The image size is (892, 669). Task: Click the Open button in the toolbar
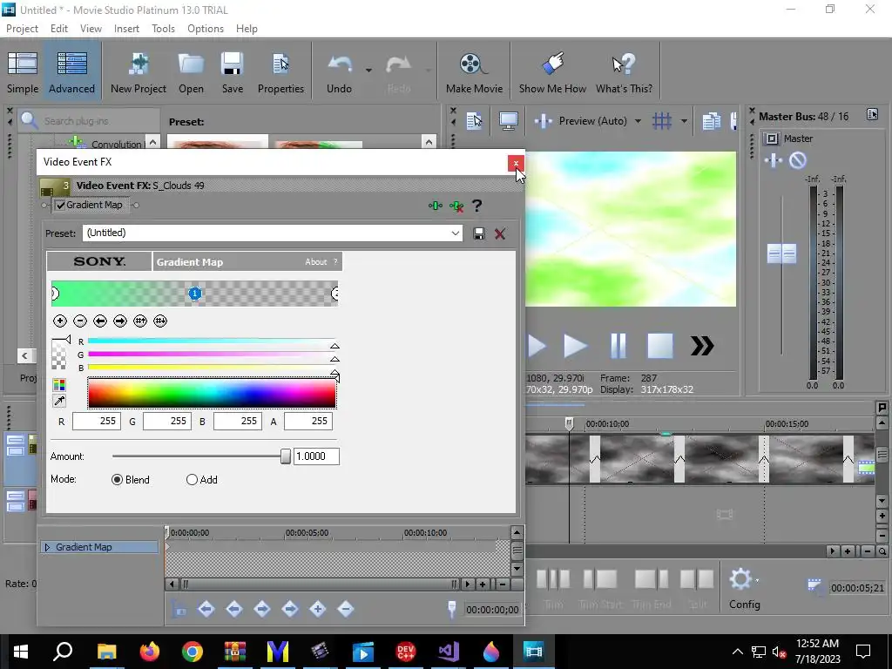[x=191, y=73]
